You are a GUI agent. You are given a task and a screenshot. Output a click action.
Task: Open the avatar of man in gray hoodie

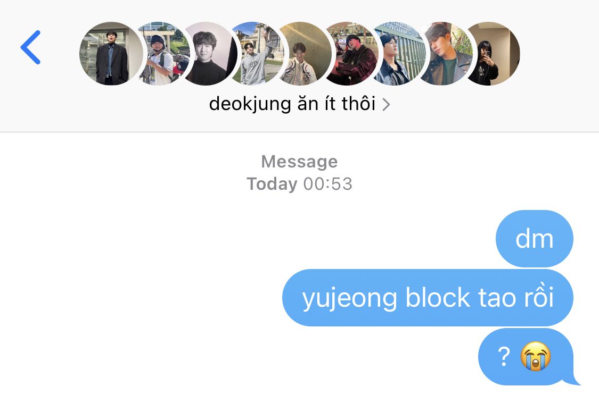click(257, 53)
